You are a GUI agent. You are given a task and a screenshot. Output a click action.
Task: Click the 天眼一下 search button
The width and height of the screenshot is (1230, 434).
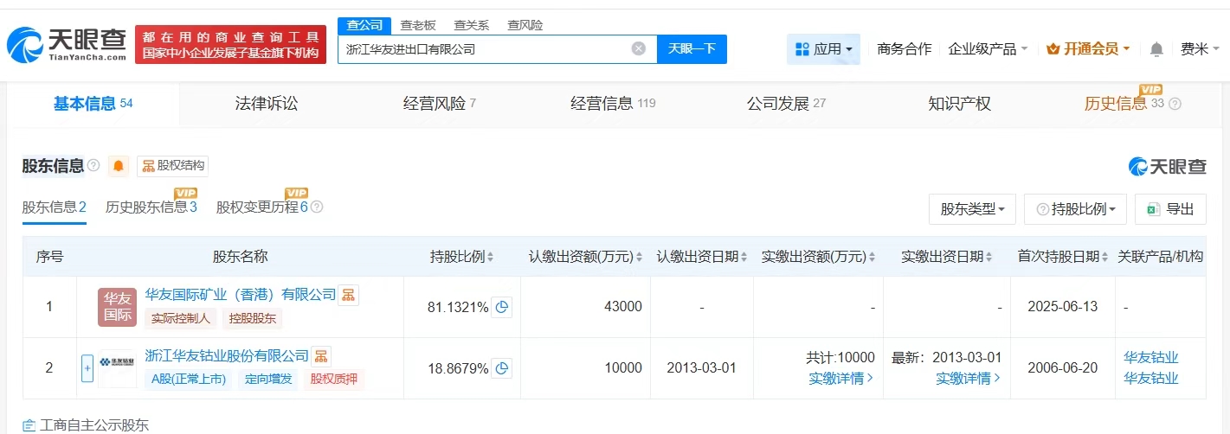point(692,48)
